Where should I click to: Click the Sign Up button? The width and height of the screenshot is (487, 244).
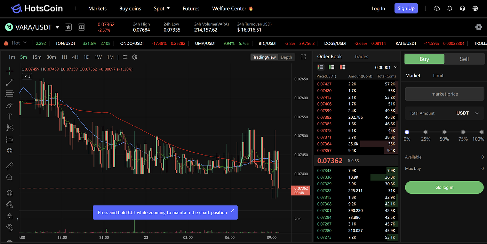406,8
